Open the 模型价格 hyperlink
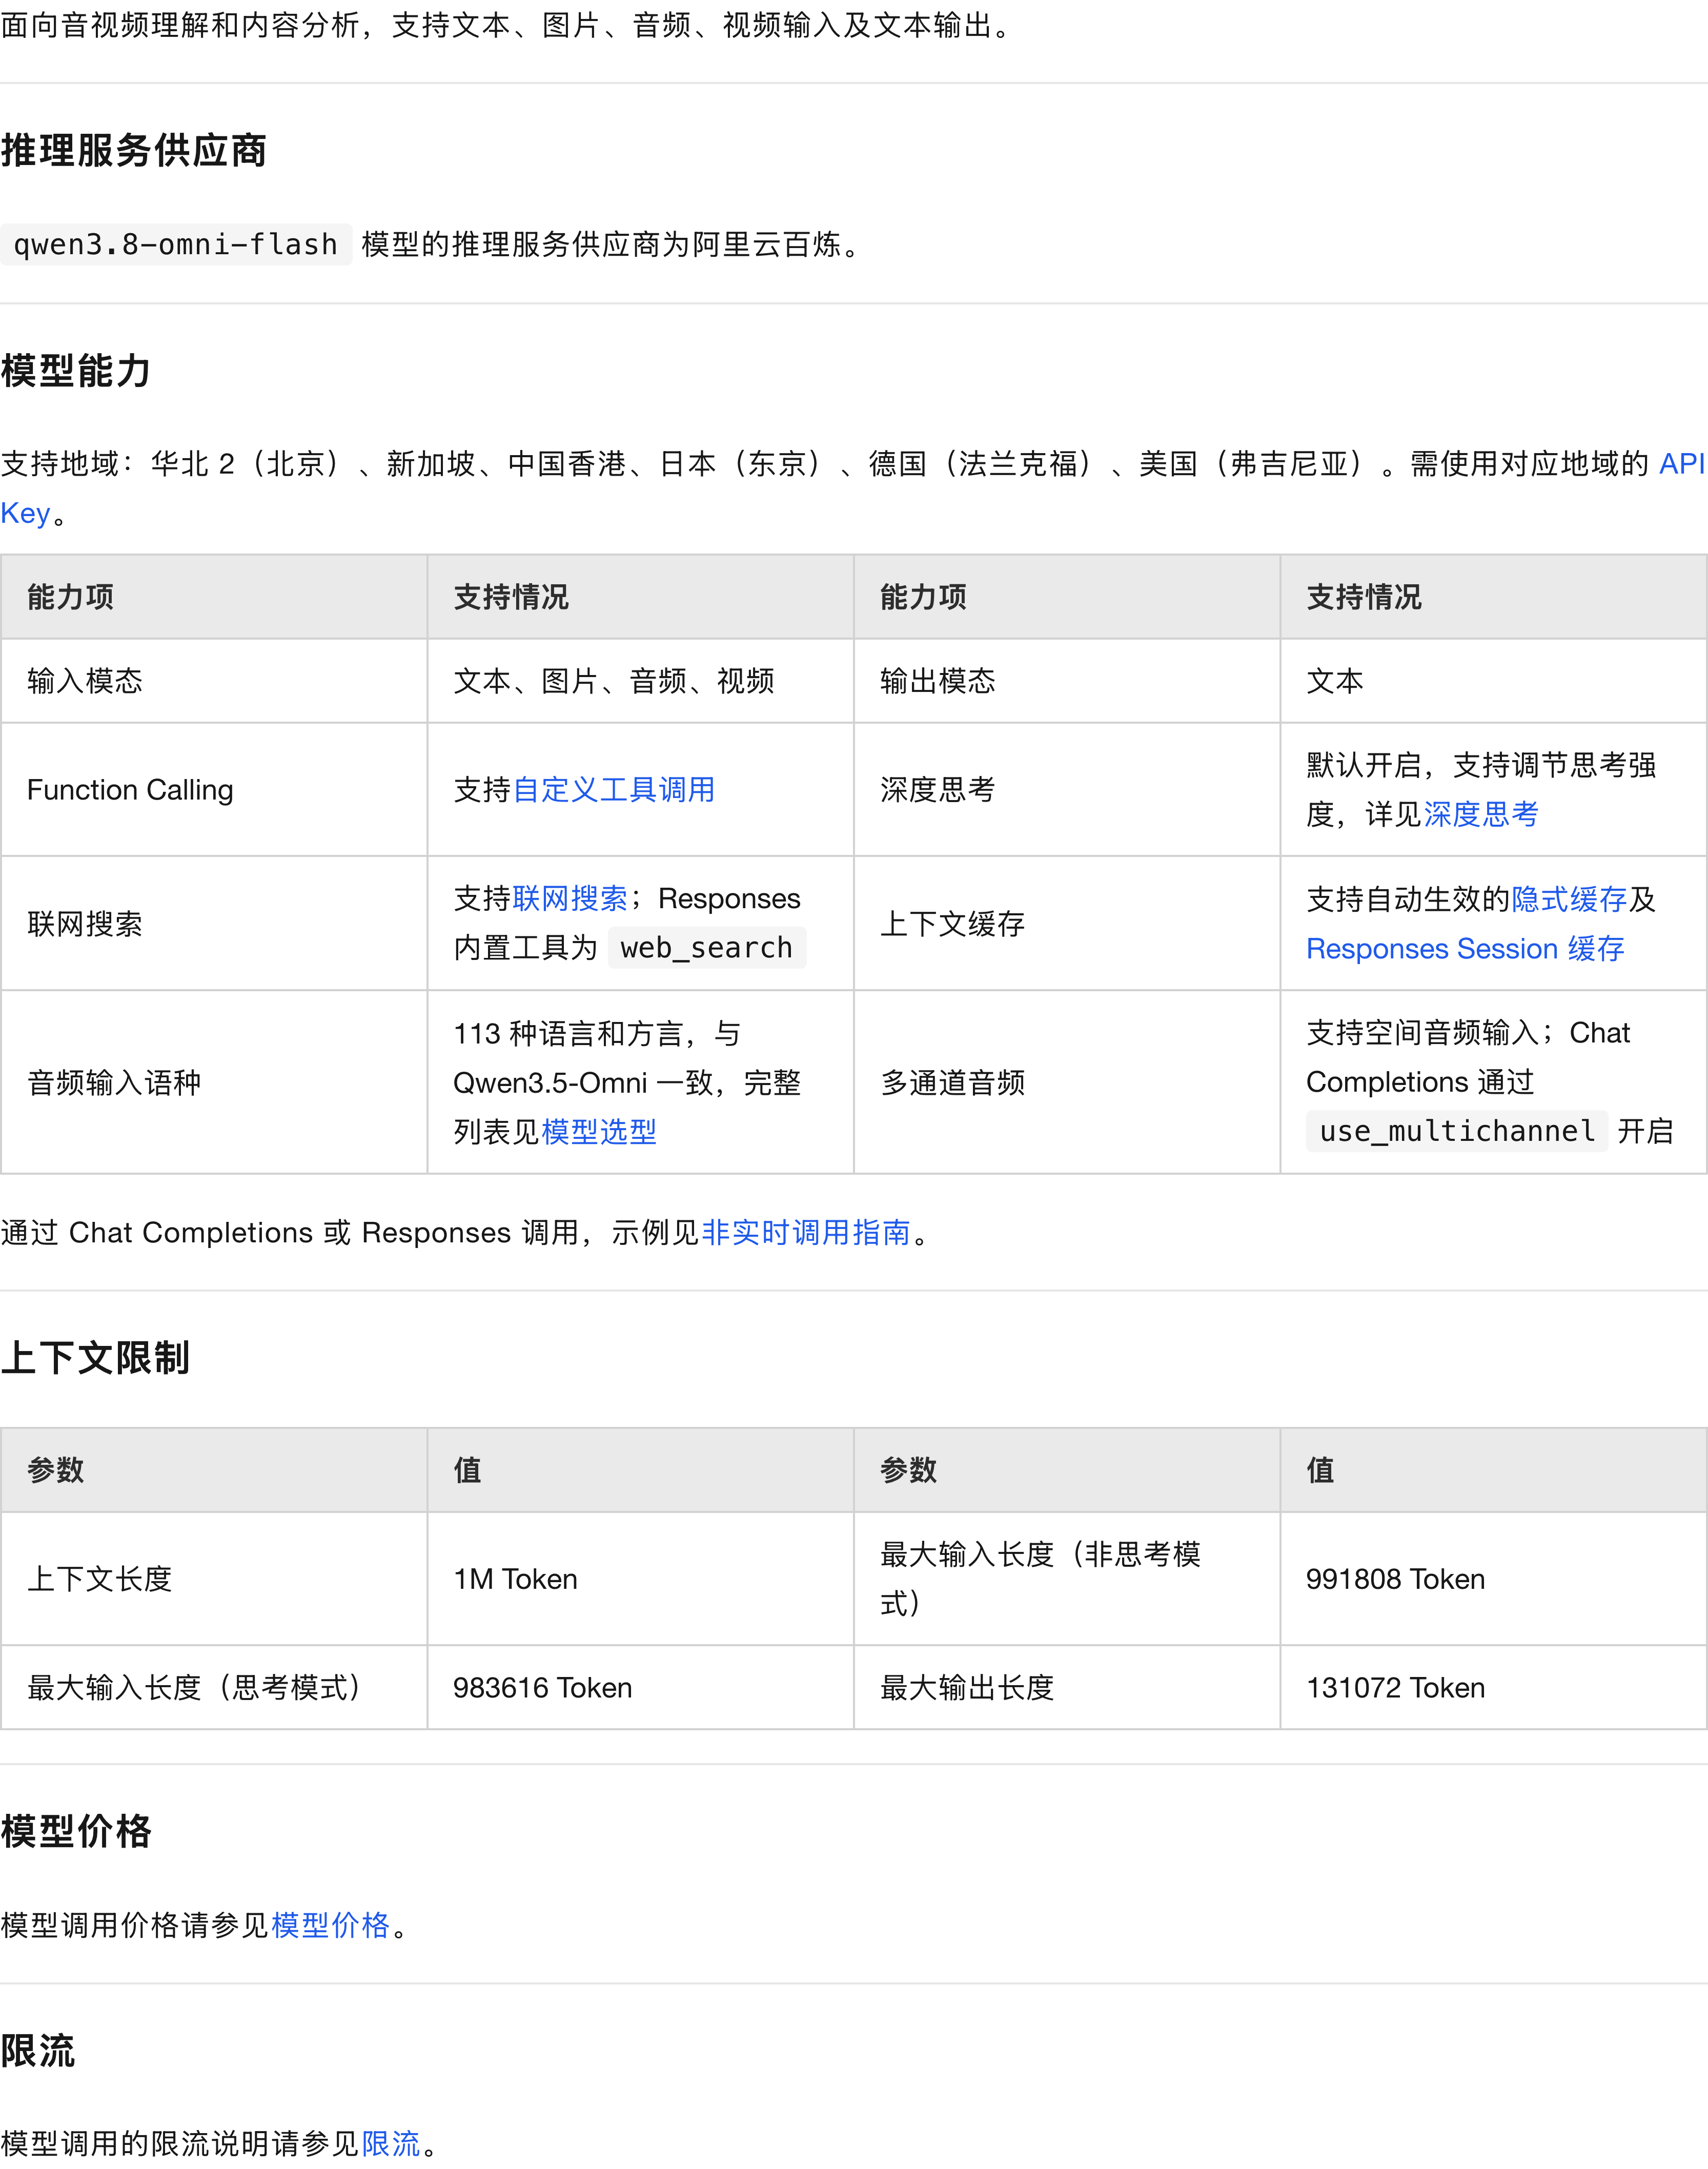 [x=330, y=1925]
